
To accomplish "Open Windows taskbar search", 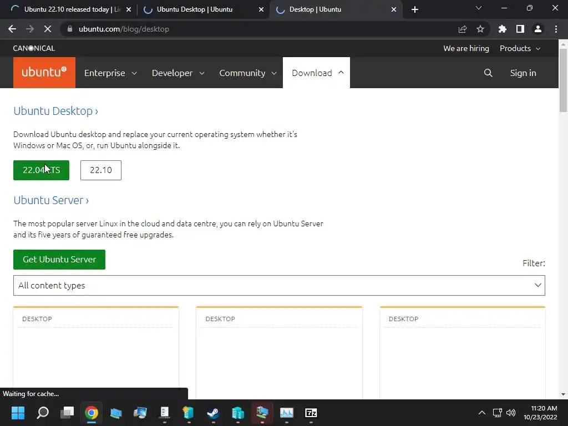I will coord(43,413).
